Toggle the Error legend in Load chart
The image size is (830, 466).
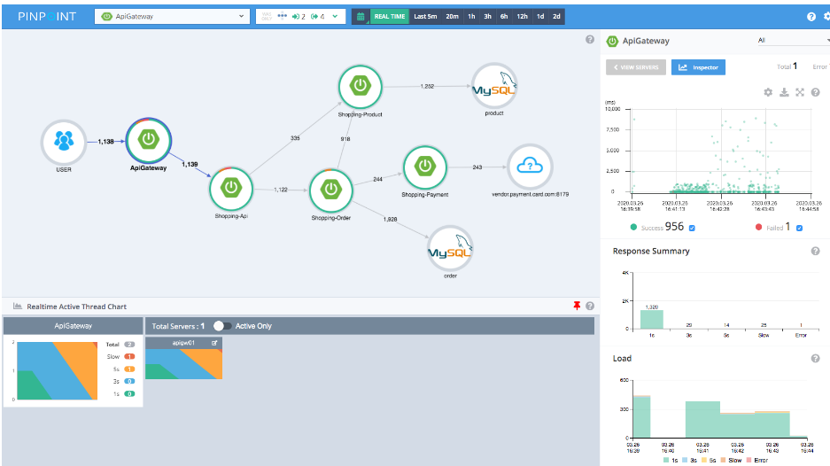coord(757,460)
